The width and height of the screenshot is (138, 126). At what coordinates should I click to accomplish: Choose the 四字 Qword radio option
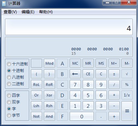pos(13,95)
